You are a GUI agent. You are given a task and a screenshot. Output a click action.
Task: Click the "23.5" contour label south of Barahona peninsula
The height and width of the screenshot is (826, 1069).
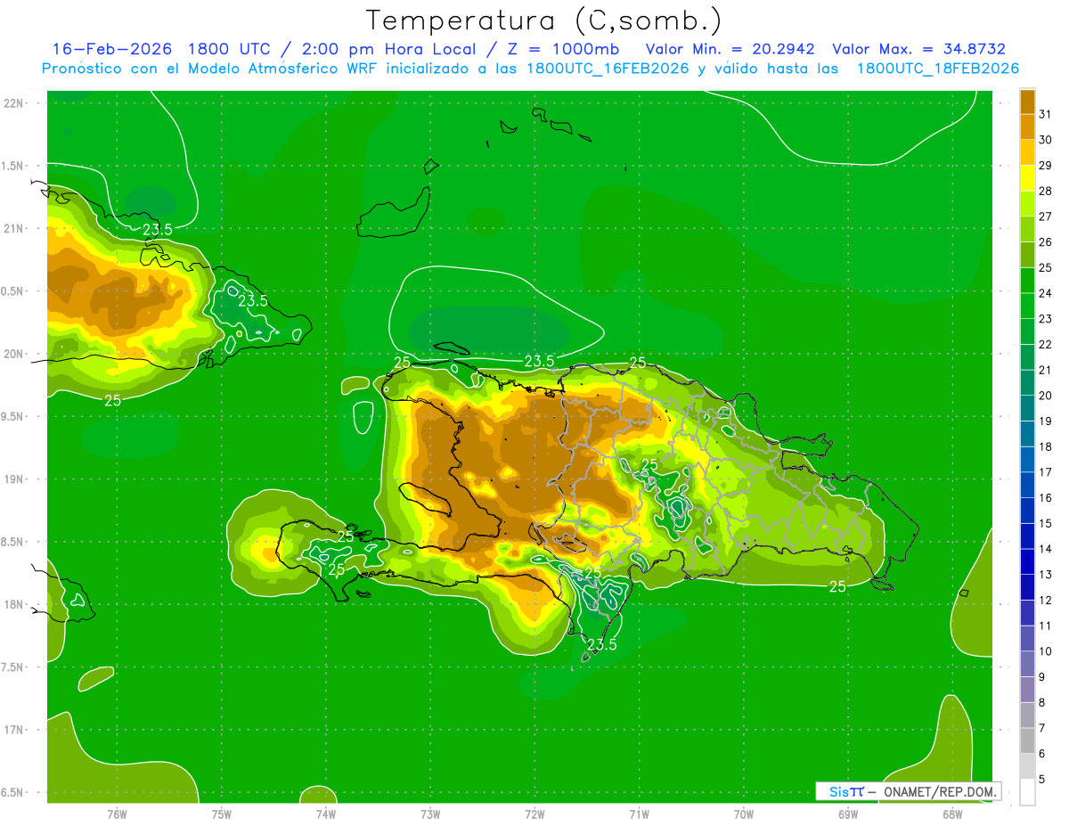(601, 644)
